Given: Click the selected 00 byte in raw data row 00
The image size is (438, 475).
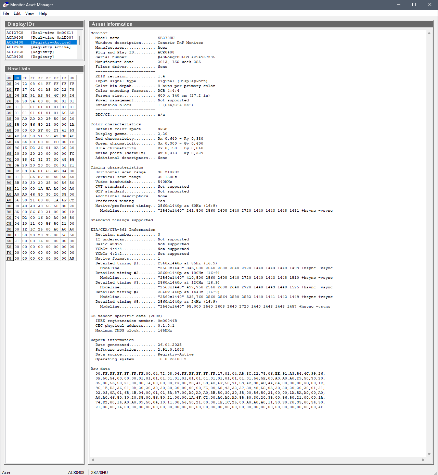Looking at the screenshot, I should [x=17, y=78].
